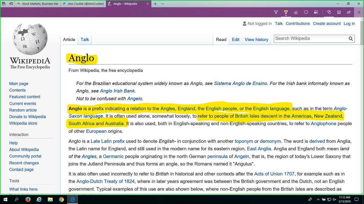The image size is (364, 204).
Task: Click Create account link
Action: tap(327, 24)
